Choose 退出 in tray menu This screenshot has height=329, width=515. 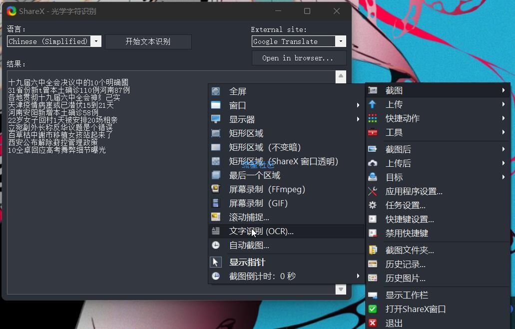click(x=438, y=323)
